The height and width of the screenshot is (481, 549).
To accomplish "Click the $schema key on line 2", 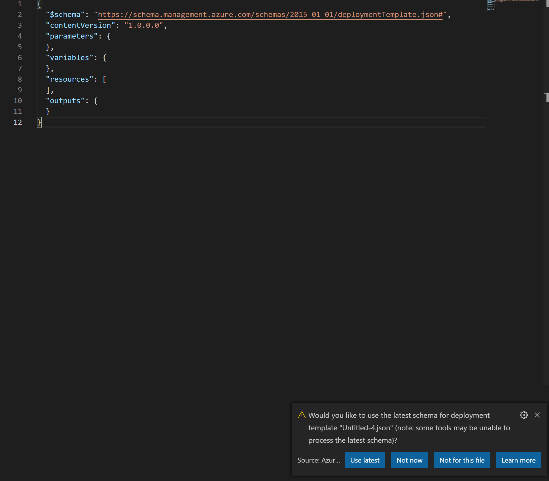I will click(65, 14).
